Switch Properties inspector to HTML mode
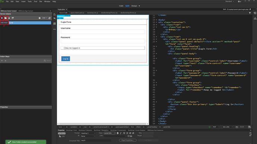This screenshot has height=144, width=257. click(x=62, y=133)
